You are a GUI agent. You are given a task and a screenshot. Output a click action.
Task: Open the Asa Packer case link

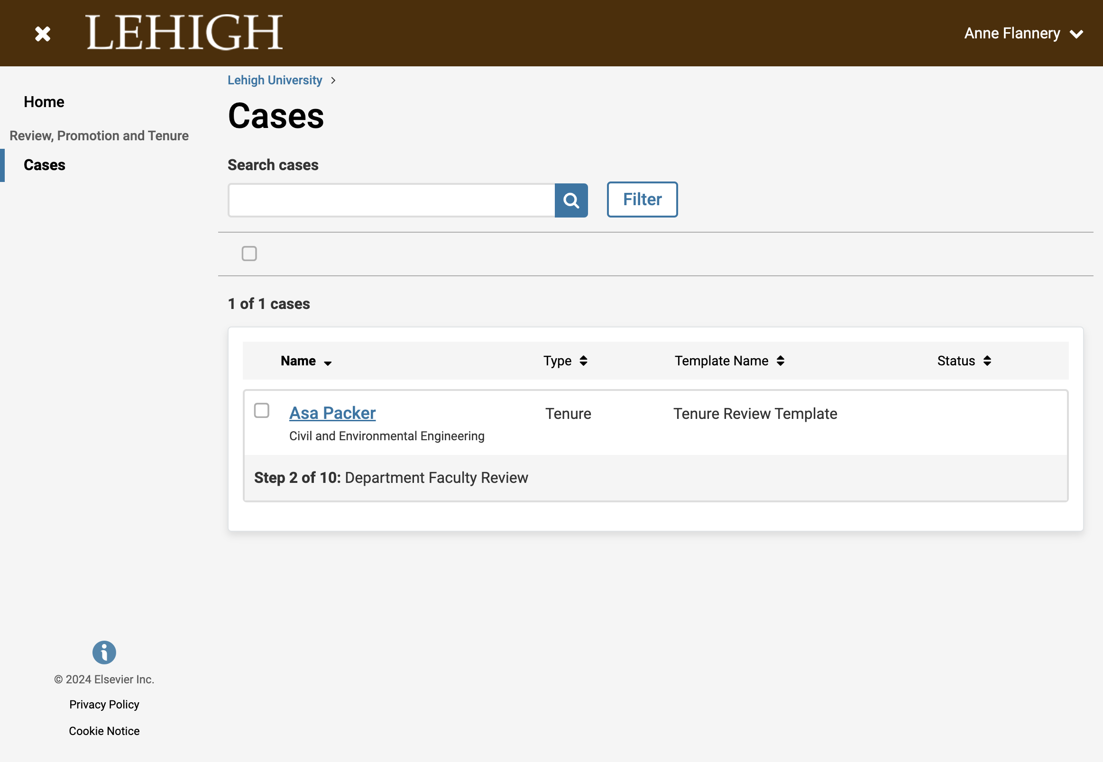click(x=332, y=413)
